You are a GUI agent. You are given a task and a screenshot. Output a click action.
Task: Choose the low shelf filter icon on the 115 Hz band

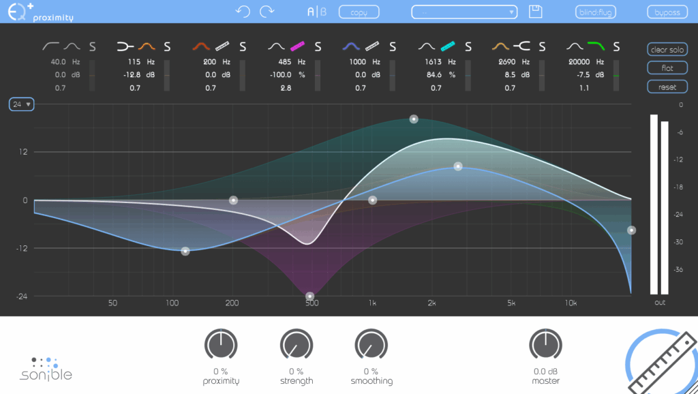[x=125, y=46]
